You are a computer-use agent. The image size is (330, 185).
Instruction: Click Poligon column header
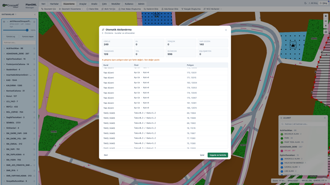tap(190, 65)
